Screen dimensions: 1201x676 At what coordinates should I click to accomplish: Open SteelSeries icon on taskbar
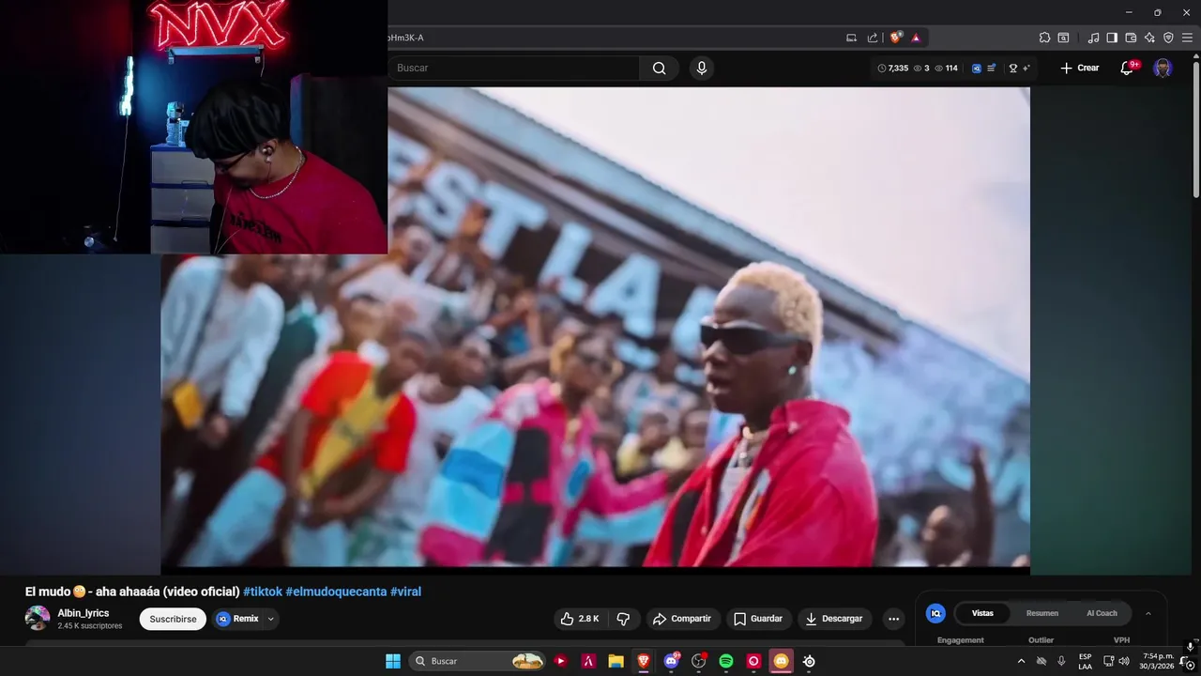point(809,661)
